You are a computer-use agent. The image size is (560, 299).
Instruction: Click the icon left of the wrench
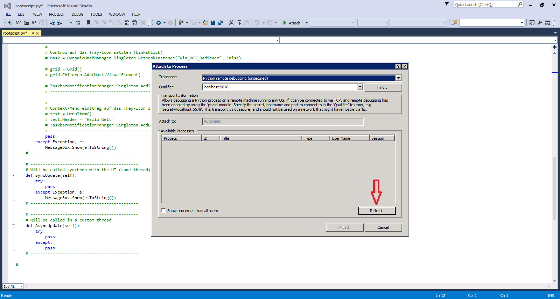click(x=532, y=23)
